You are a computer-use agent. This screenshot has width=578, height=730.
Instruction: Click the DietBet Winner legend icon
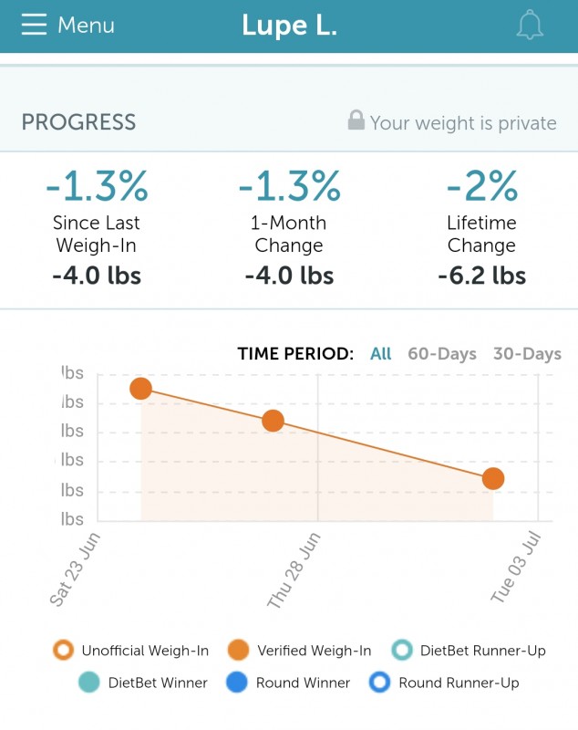point(89,683)
